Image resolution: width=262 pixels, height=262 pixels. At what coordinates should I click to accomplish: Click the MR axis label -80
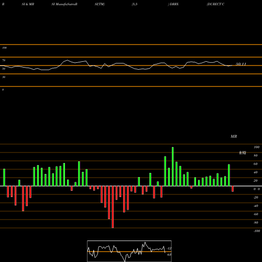pyautogui.click(x=256, y=223)
